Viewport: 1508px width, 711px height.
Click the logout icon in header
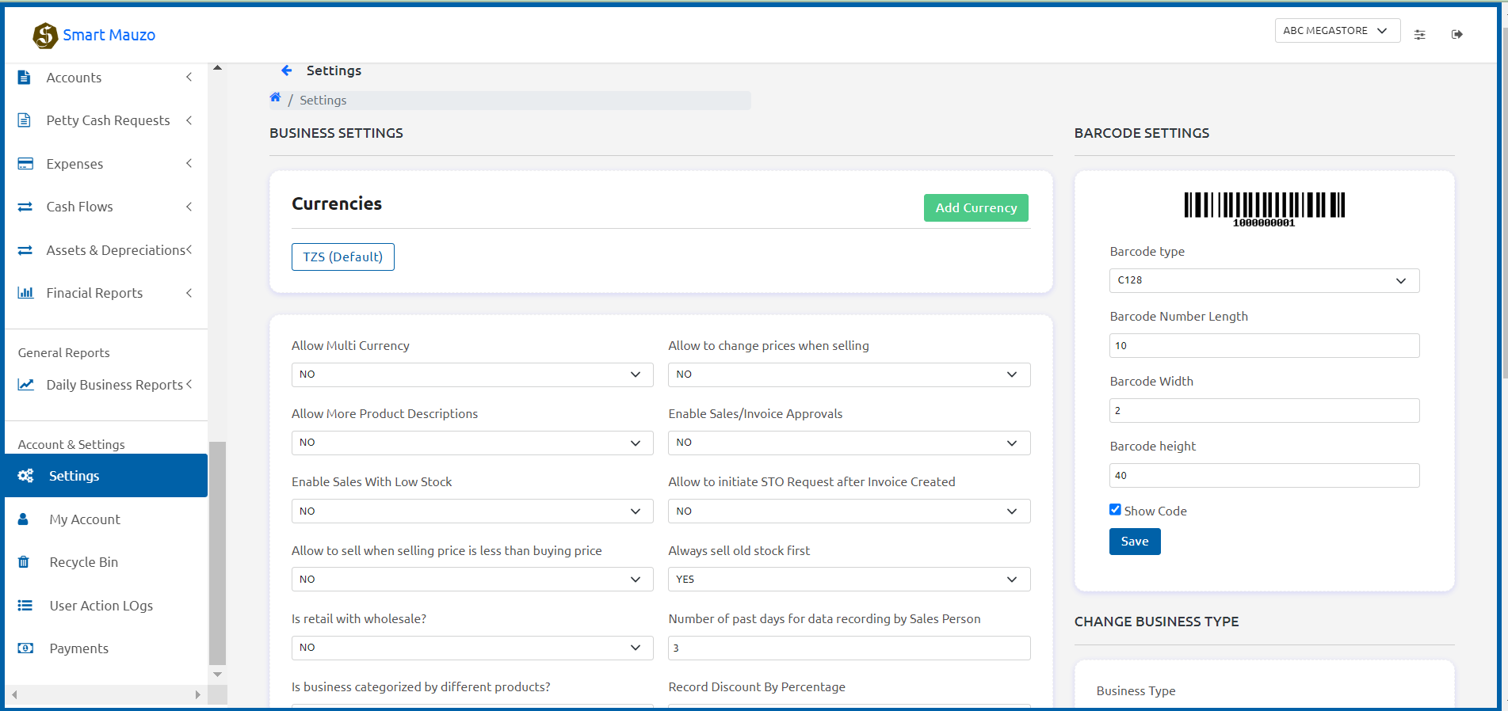tap(1457, 34)
